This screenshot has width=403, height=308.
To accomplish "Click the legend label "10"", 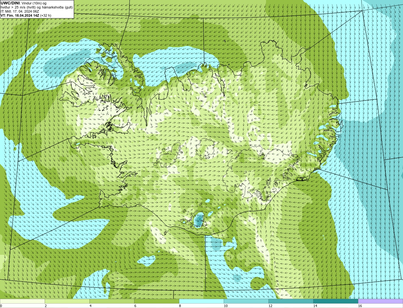I will click(226, 306).
